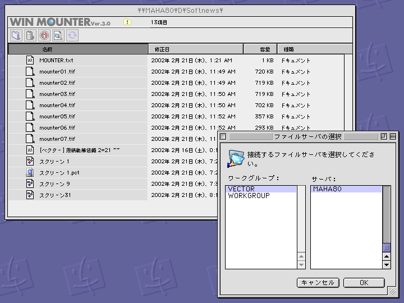404x303 pixels.
Task: Click the server list scrollbar thumb
Action: coord(387,247)
